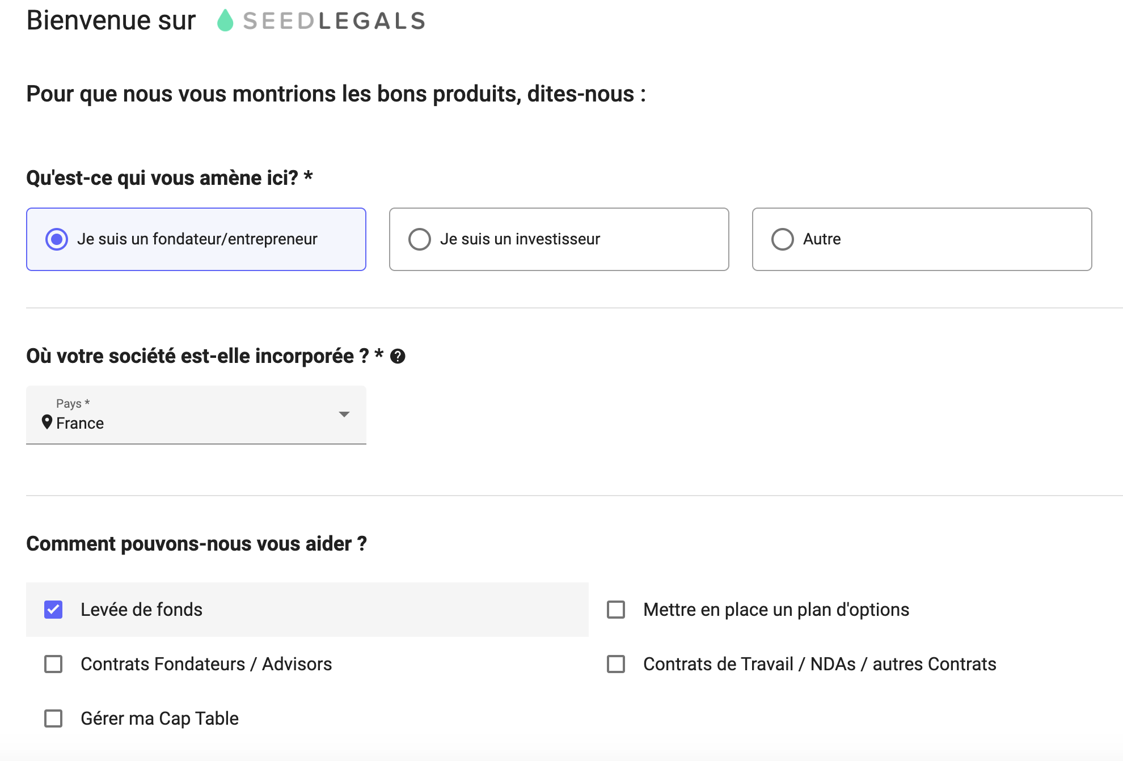This screenshot has height=761, width=1123.
Task: Click the location pin icon beside France
Action: pos(47,422)
